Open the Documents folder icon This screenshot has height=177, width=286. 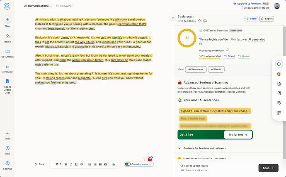pos(7,51)
